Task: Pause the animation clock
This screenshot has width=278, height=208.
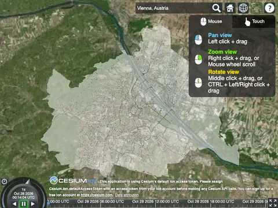Action: coord(24,204)
